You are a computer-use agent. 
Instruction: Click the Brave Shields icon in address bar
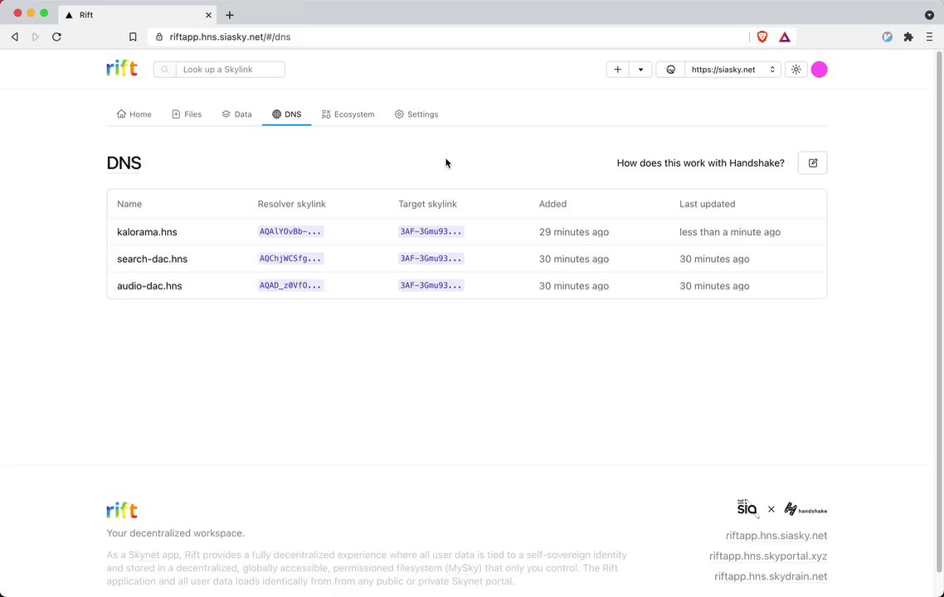point(762,36)
